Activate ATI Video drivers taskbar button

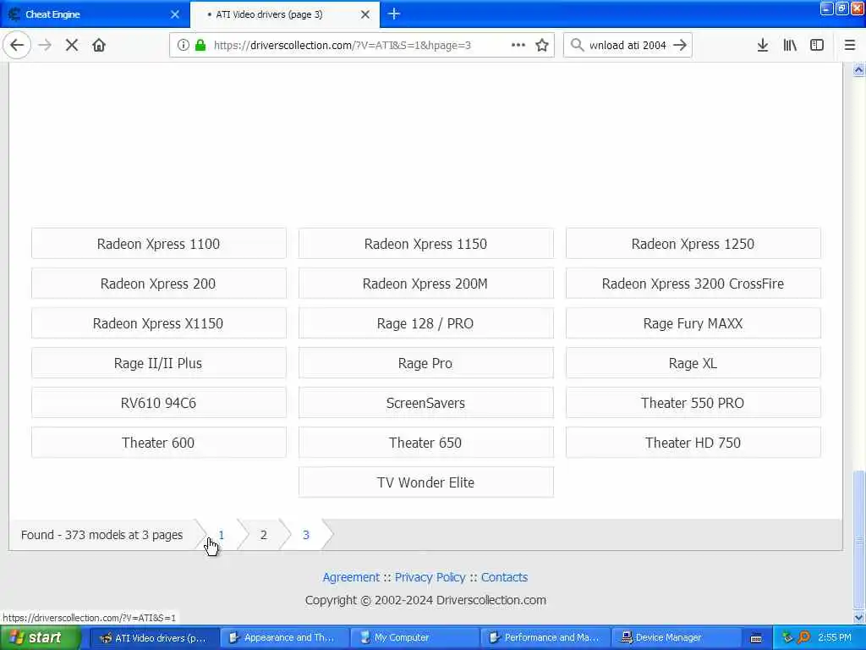155,638
